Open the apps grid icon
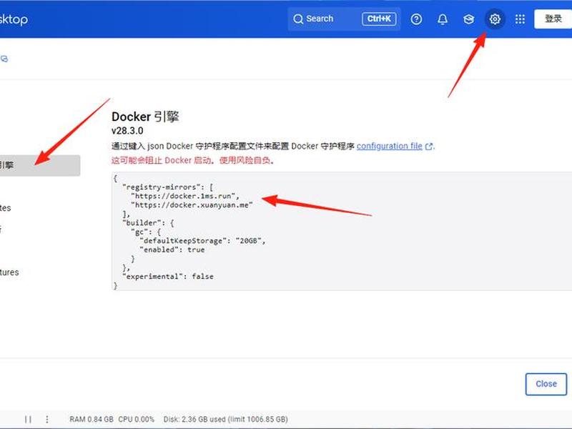Image resolution: width=572 pixels, height=429 pixels. point(521,19)
